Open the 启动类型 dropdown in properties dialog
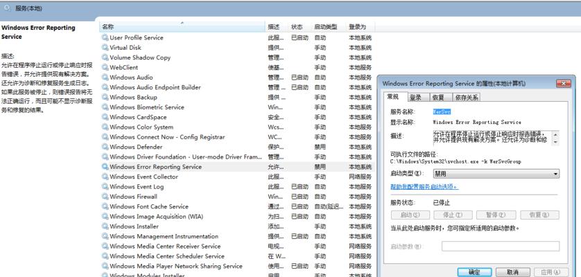The image size is (581, 277). (x=496, y=174)
